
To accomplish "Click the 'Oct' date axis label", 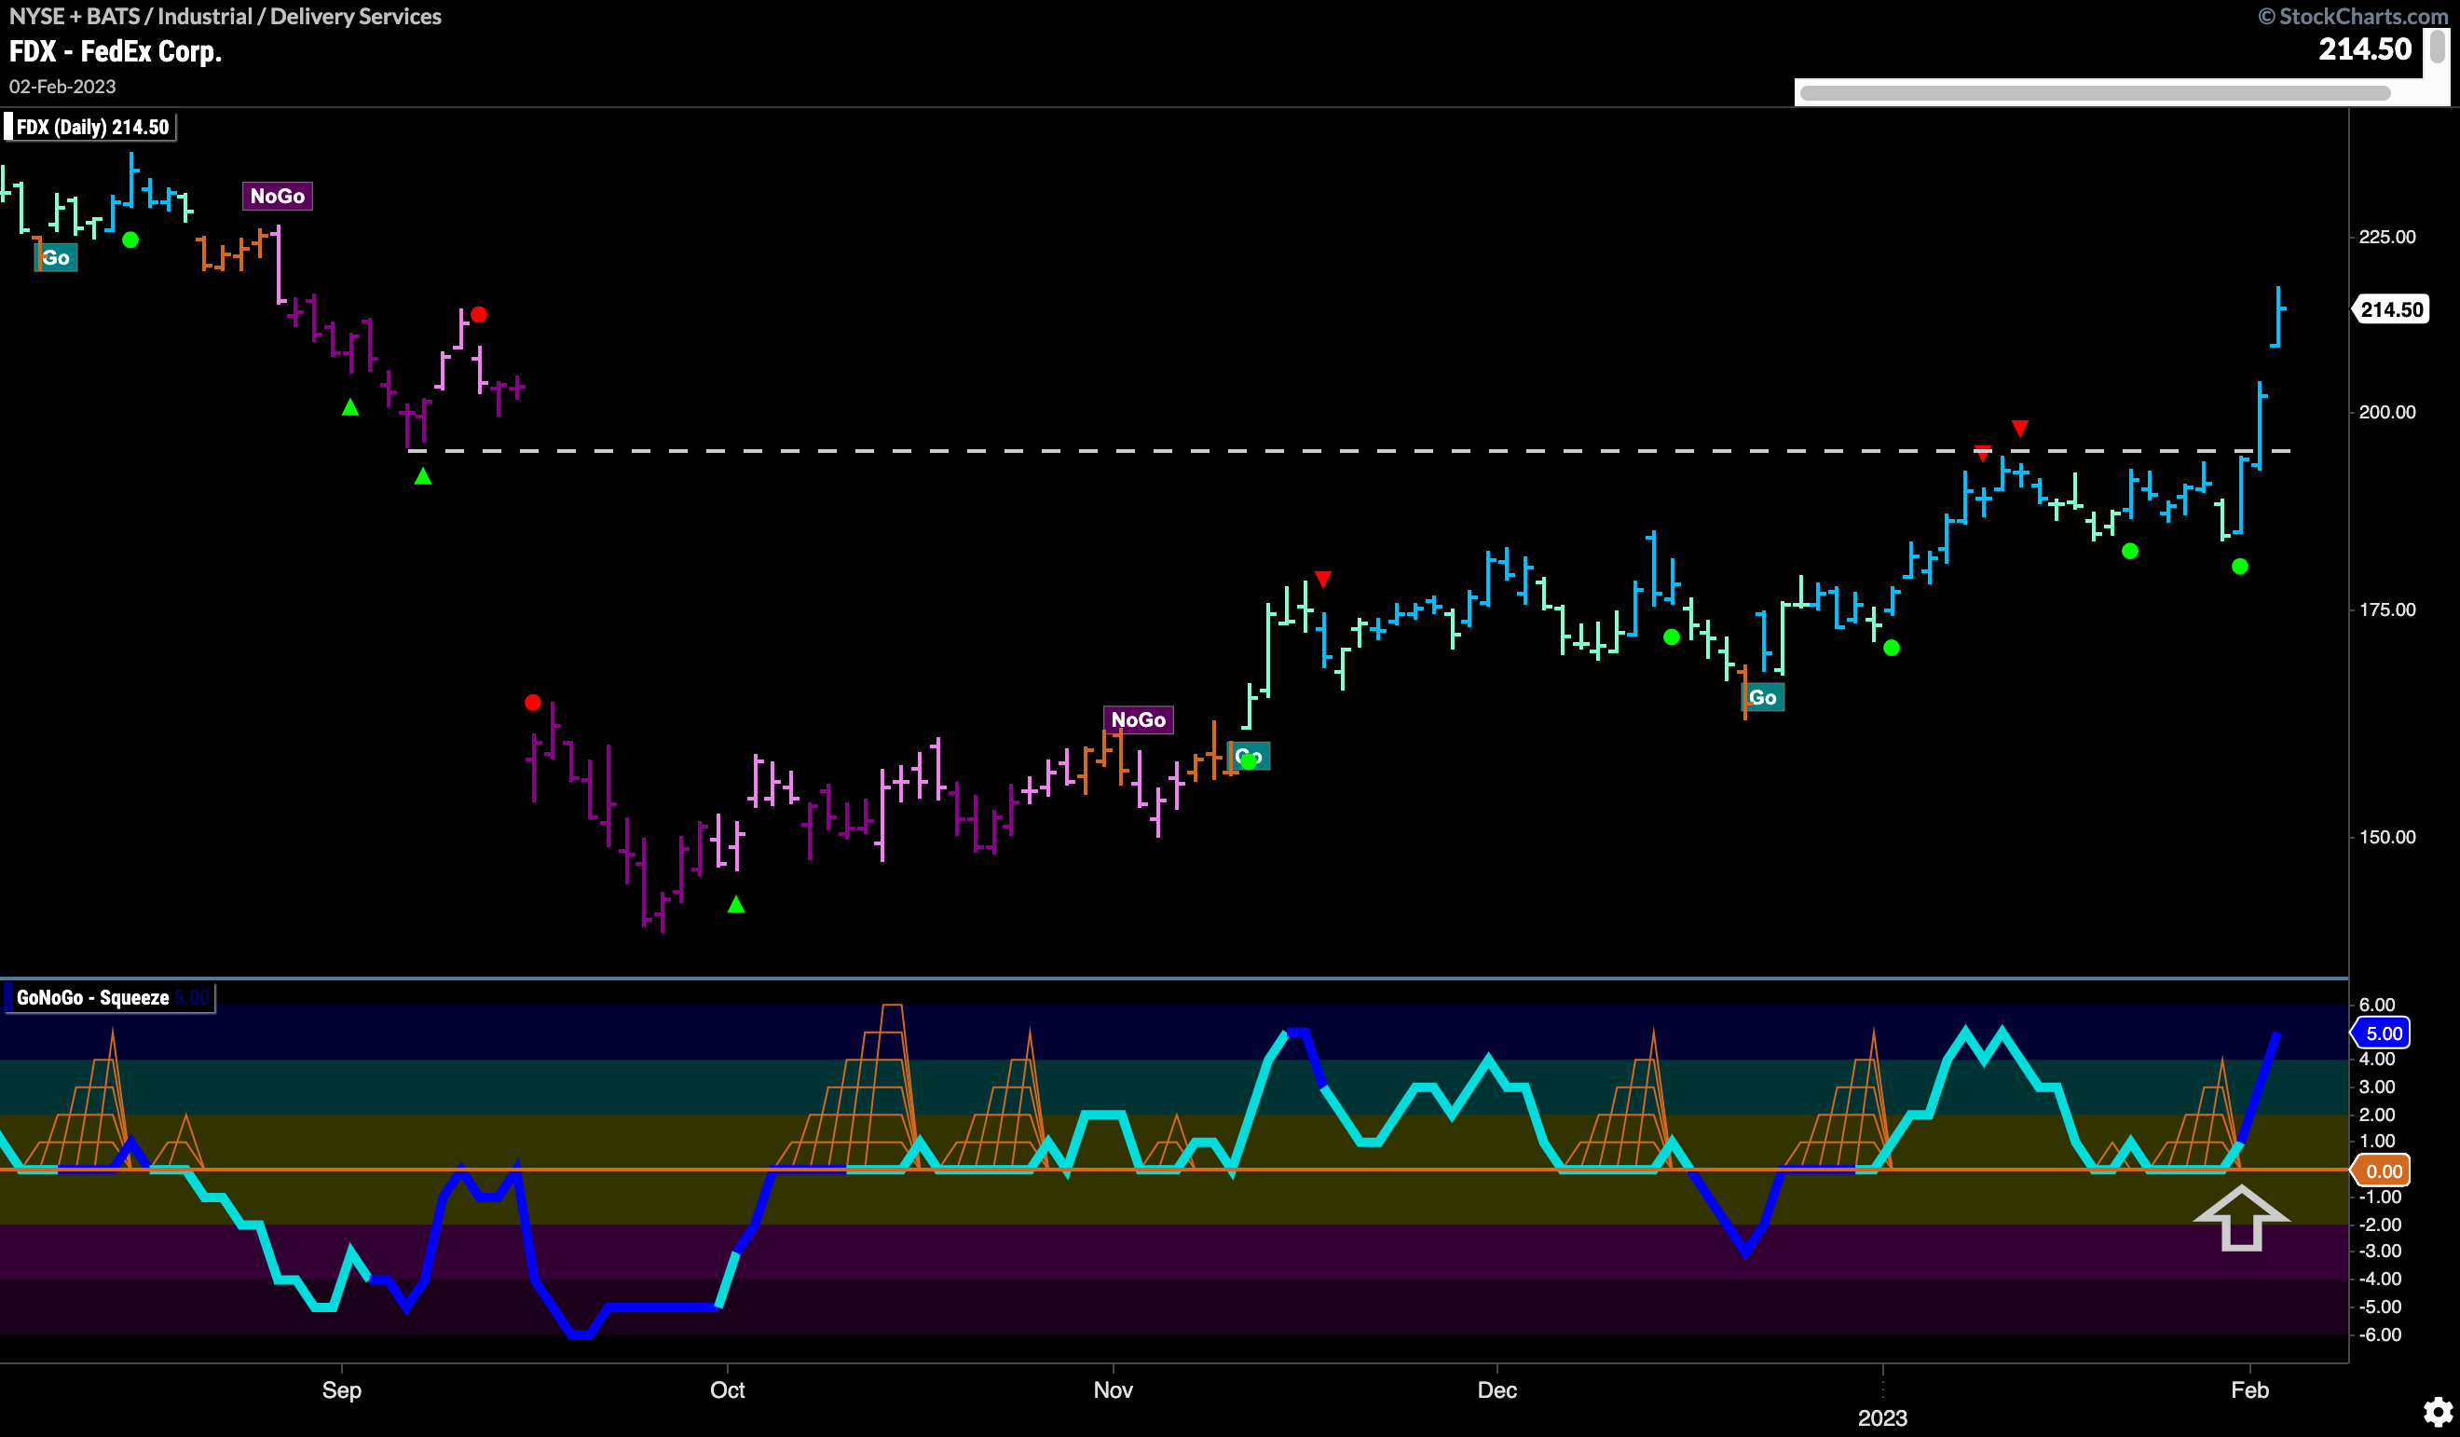I will point(727,1389).
